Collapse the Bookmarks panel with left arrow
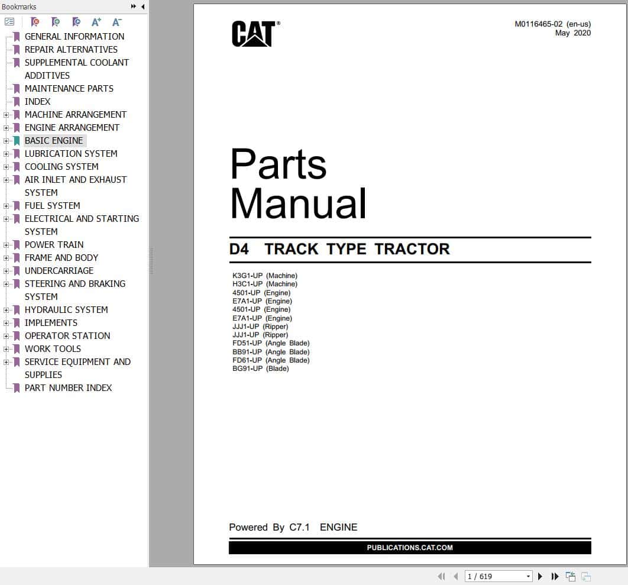The height and width of the screenshot is (585, 628). pos(143,7)
